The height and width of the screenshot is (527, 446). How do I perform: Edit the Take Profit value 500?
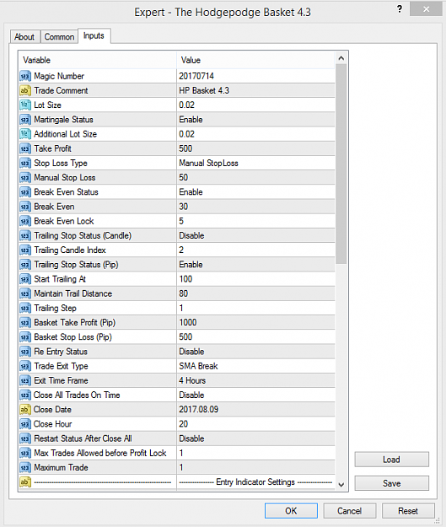tap(255, 148)
